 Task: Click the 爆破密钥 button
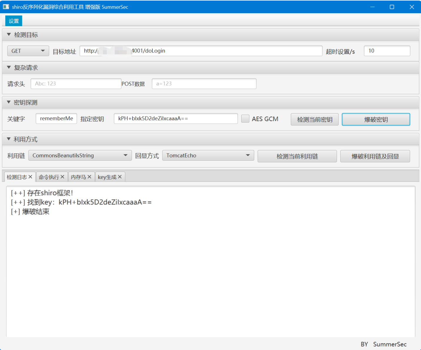coord(376,119)
